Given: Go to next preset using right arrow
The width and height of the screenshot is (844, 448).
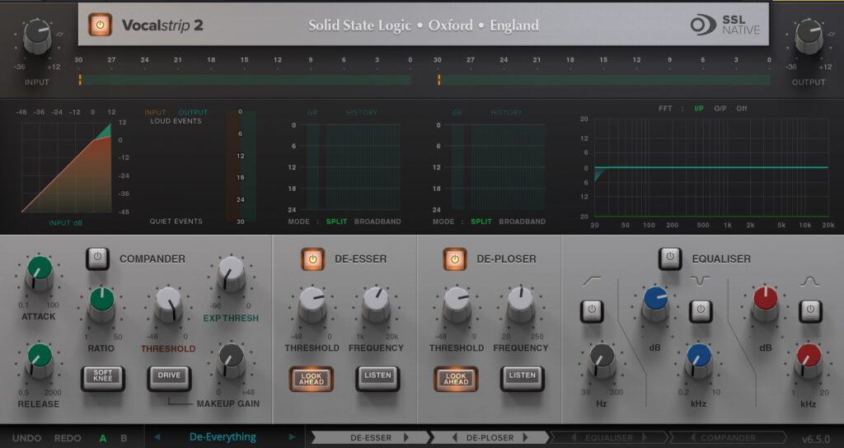Looking at the screenshot, I should pyautogui.click(x=289, y=437).
